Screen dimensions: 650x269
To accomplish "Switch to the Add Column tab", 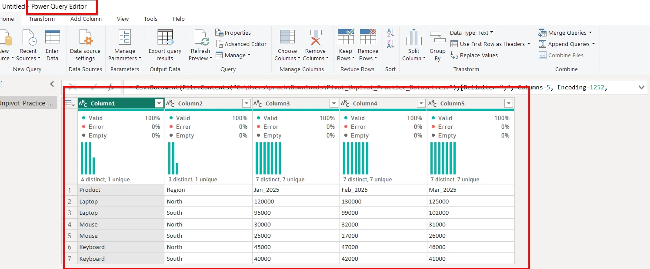I will point(86,19).
